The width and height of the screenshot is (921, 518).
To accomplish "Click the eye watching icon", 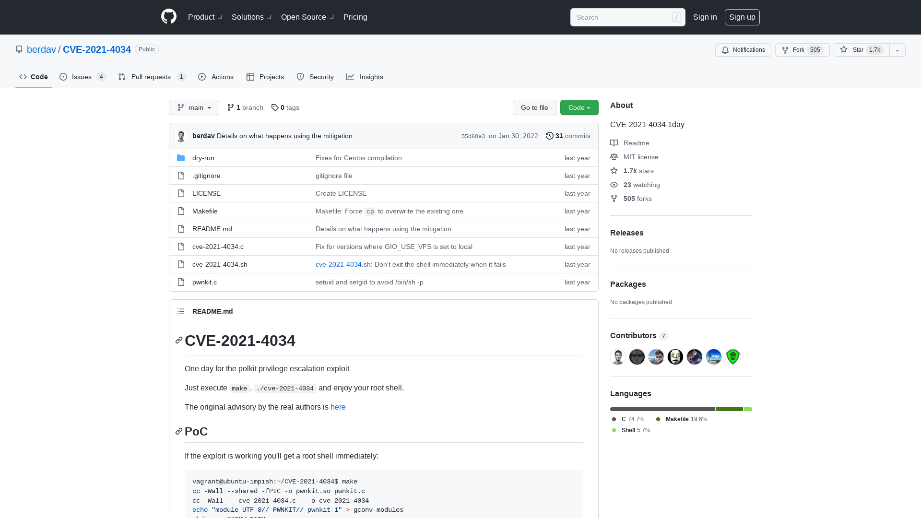I will pos(614,185).
